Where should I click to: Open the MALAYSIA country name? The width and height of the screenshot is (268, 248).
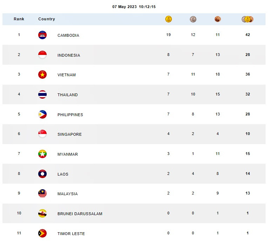[x=68, y=194]
